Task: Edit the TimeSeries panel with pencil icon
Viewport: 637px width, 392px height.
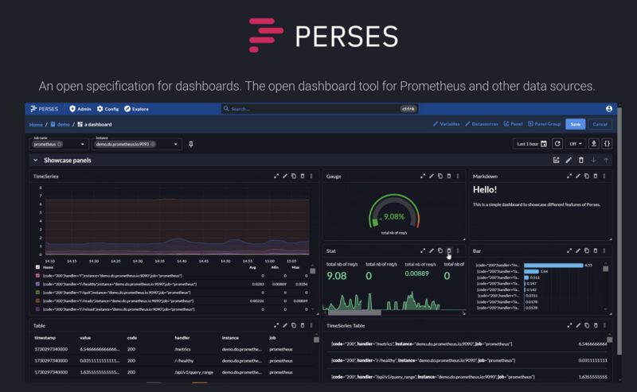Action: point(285,176)
